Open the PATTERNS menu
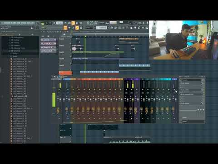Image resolution: width=218 pixels, height=164 pixels. (13, 23)
